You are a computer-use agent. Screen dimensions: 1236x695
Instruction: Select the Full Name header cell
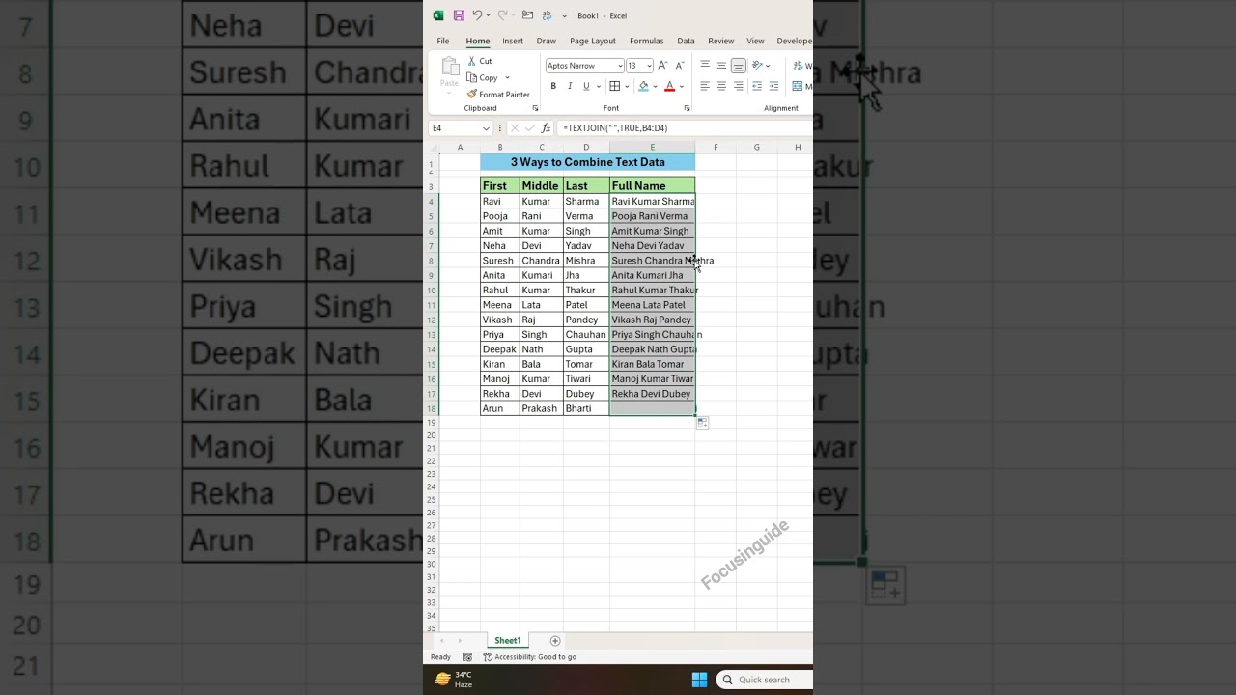tap(652, 185)
